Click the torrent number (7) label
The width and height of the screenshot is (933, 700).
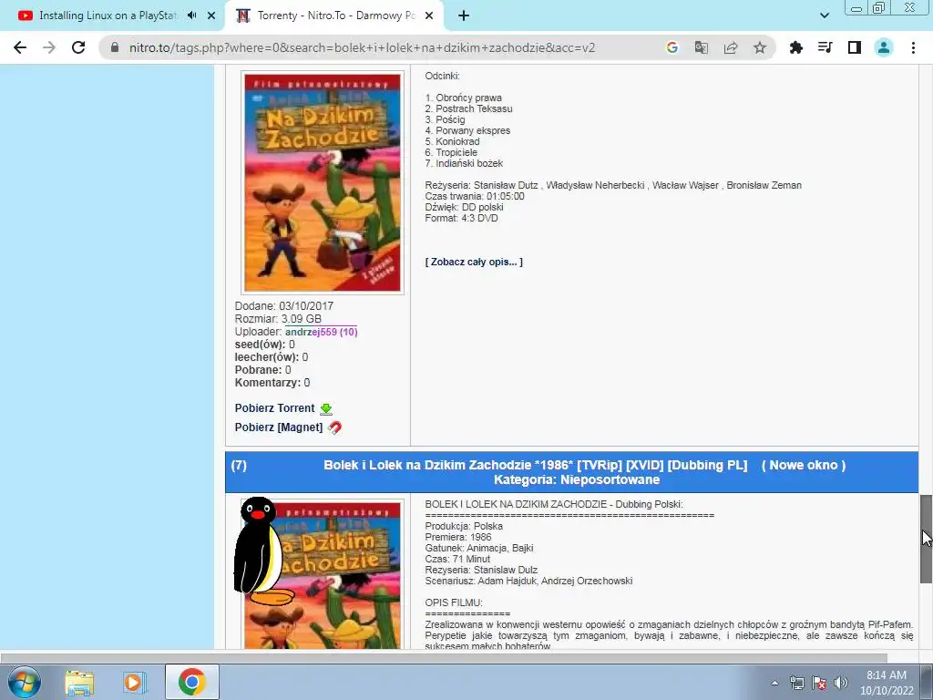tap(239, 466)
